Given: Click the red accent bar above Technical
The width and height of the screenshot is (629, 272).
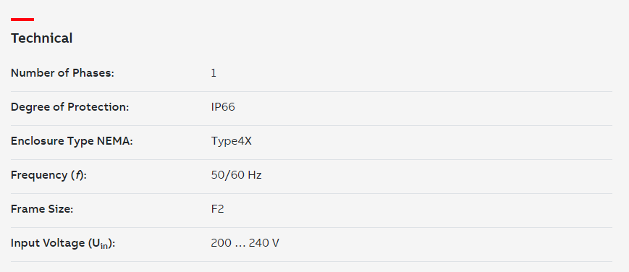Looking at the screenshot, I should [x=22, y=20].
